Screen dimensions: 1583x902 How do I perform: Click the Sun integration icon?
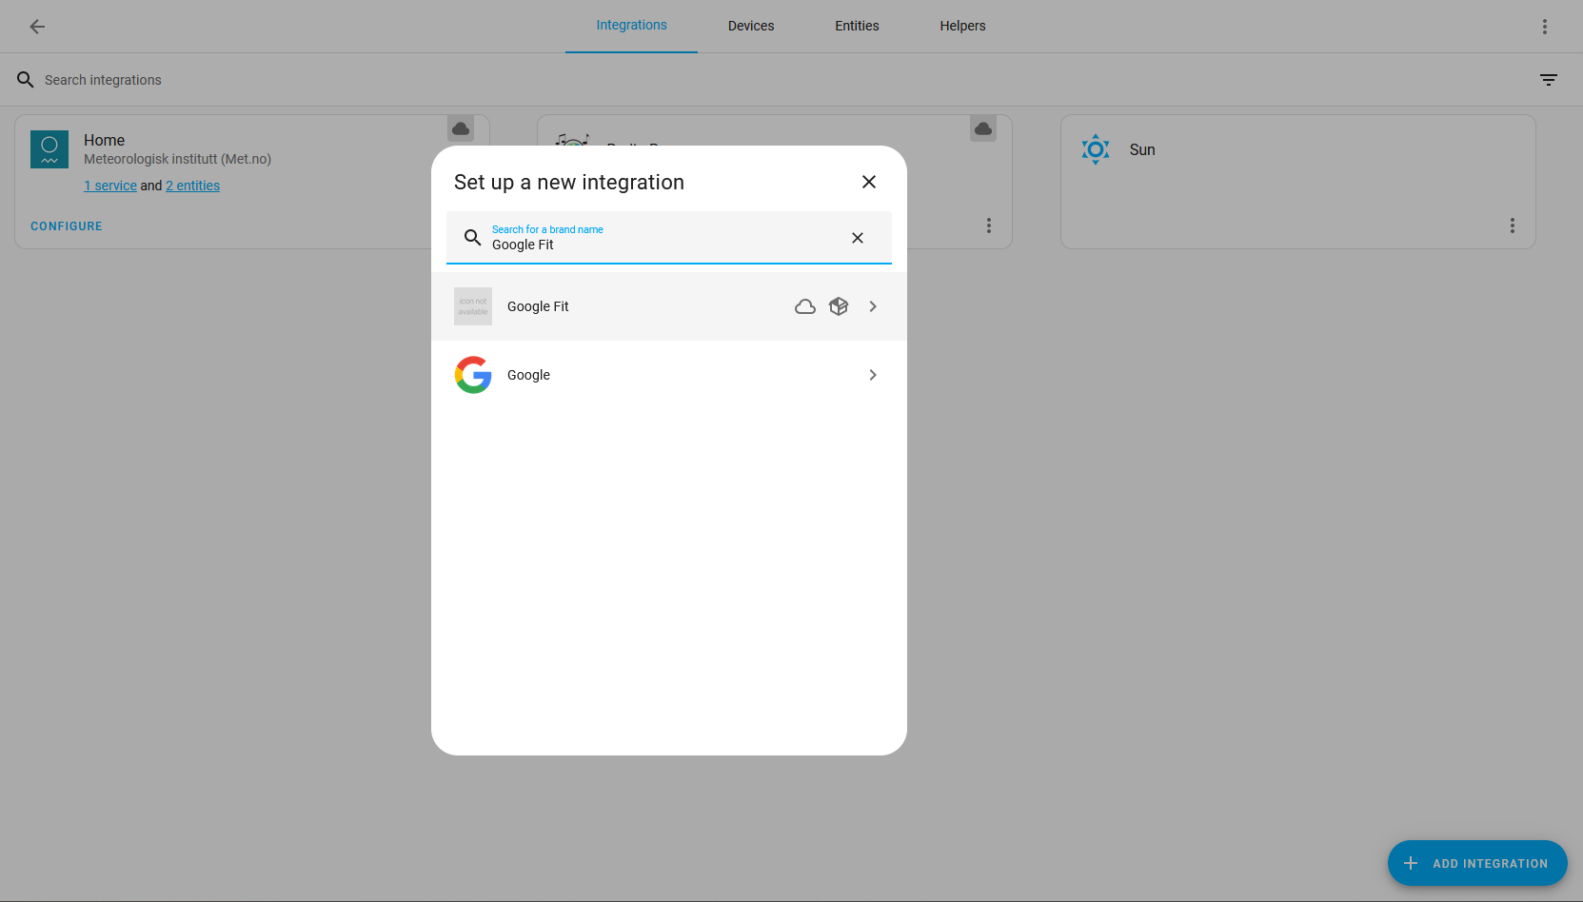tap(1096, 149)
